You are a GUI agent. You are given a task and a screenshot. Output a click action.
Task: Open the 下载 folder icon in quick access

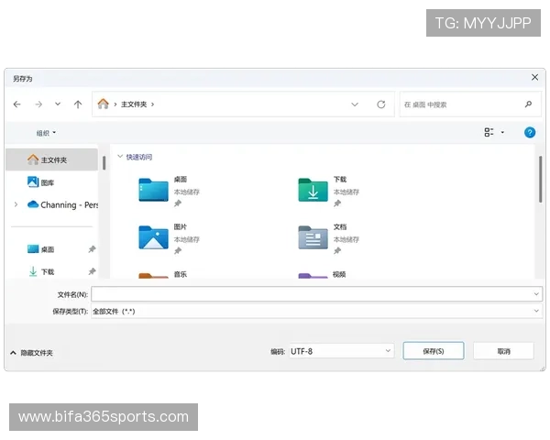[x=313, y=190]
